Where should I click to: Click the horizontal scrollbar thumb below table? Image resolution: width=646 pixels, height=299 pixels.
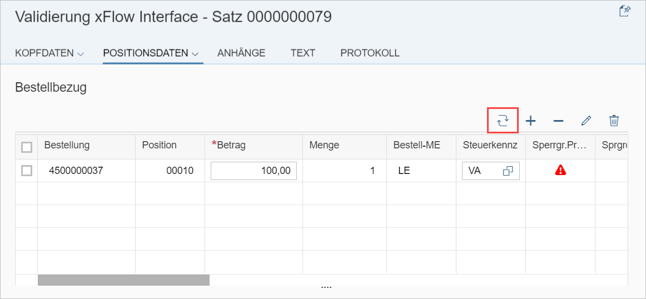123,280
